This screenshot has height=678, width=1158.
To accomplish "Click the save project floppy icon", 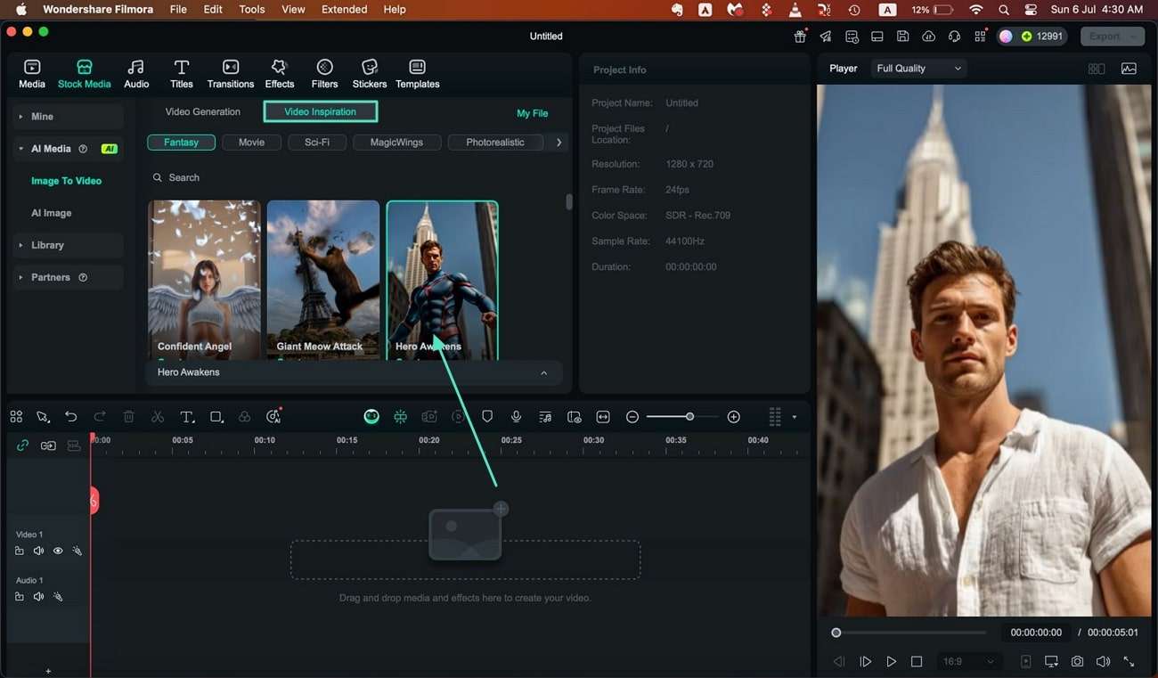I will tap(903, 37).
